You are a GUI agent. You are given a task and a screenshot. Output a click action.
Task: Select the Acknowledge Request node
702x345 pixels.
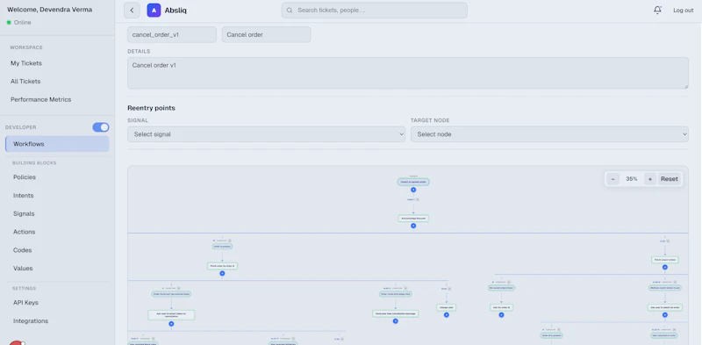point(413,219)
